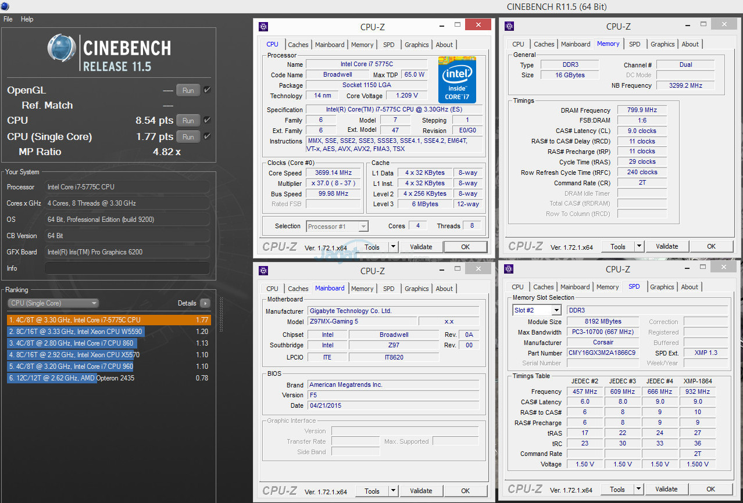The image size is (743, 503).
Task: Click the Info text field
Action: coord(126,268)
